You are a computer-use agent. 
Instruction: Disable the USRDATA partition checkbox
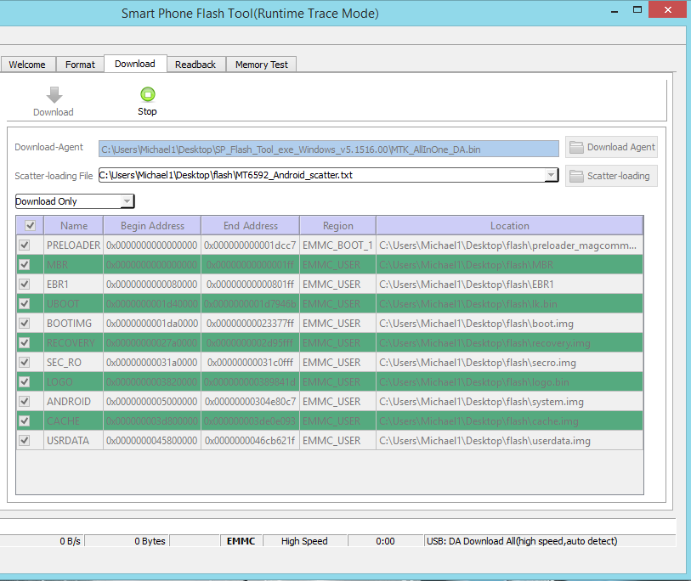[x=25, y=441]
